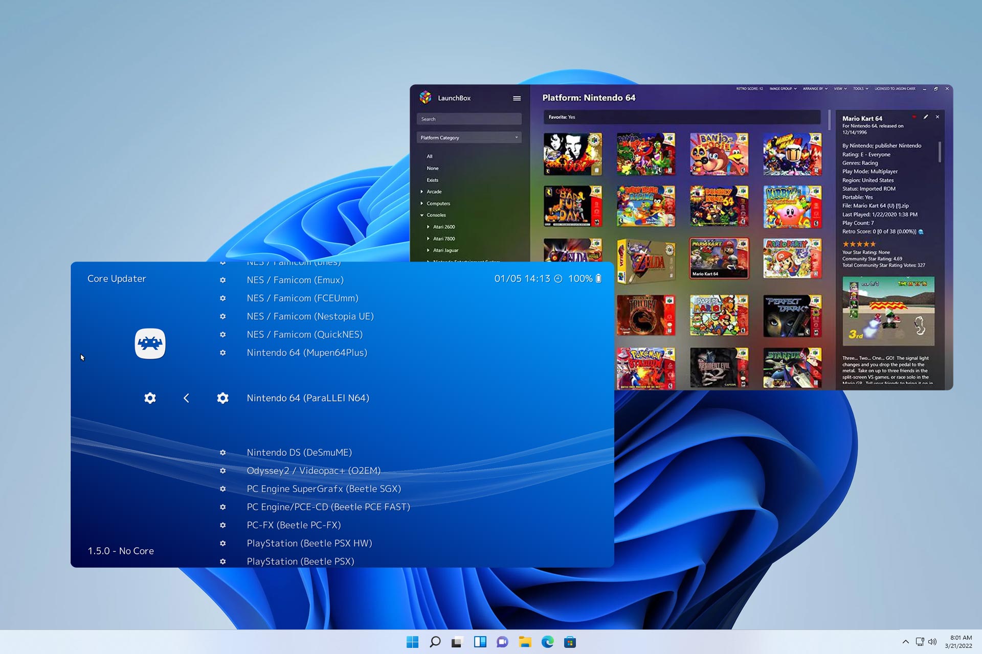982x654 pixels.
Task: Close the Mario Kart 64 details panel
Action: click(938, 117)
